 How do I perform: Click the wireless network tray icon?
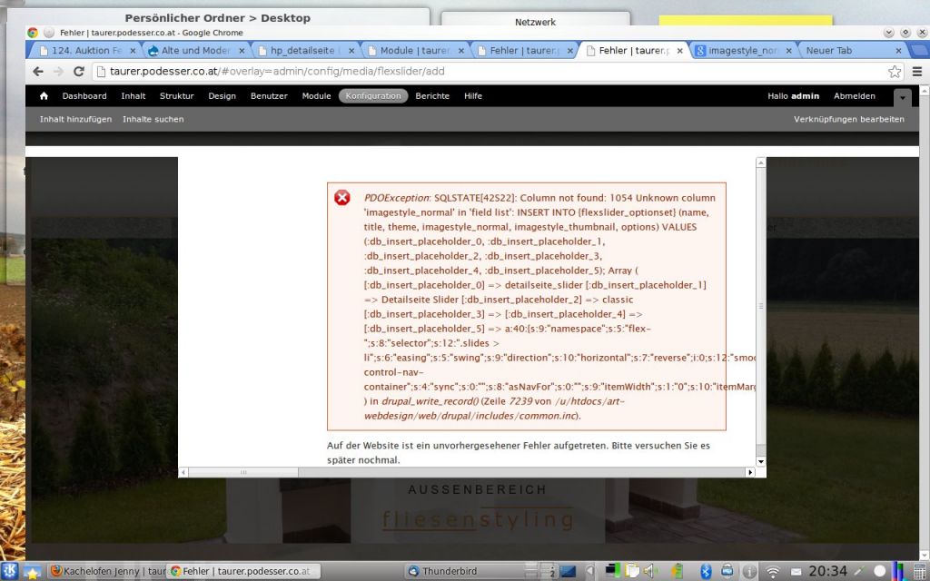click(x=773, y=571)
